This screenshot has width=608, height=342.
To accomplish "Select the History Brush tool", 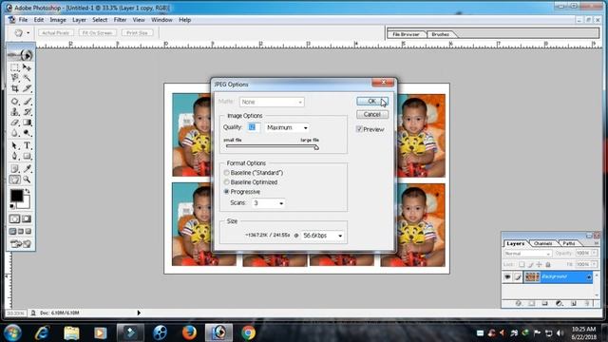I will (x=27, y=112).
